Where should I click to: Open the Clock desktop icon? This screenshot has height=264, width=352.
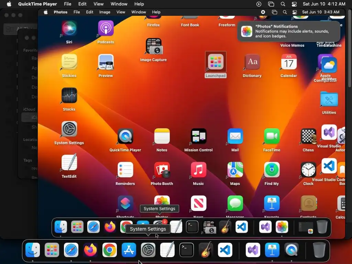[308, 170]
